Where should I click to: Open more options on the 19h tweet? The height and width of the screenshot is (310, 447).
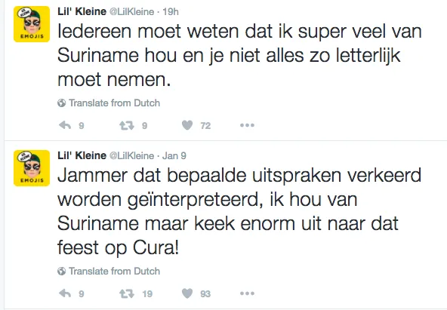click(x=247, y=125)
